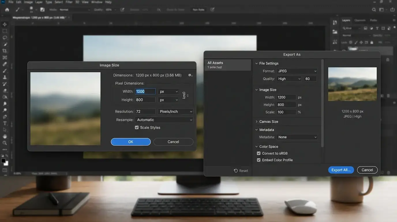Viewport: 397px width, 222px height.
Task: Toggle the constrain proportions link icon
Action: pyautogui.click(x=184, y=95)
